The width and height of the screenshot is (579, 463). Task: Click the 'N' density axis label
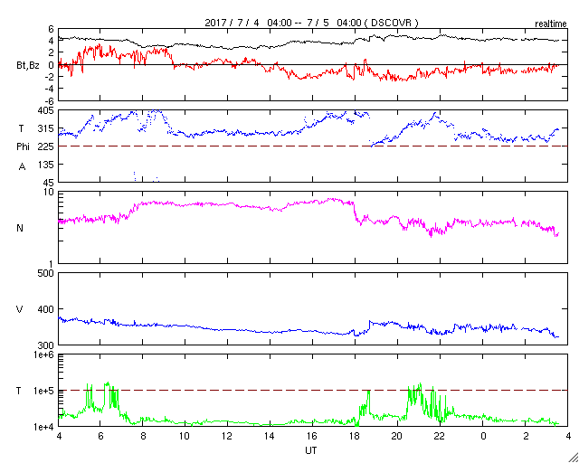[20, 228]
